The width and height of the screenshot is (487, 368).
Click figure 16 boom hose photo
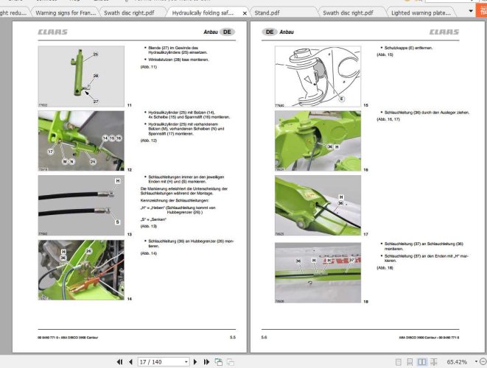click(318, 141)
